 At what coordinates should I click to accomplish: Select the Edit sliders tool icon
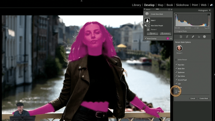click(181, 37)
